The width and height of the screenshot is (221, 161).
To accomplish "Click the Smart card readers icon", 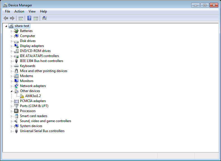I will click(x=16, y=116).
